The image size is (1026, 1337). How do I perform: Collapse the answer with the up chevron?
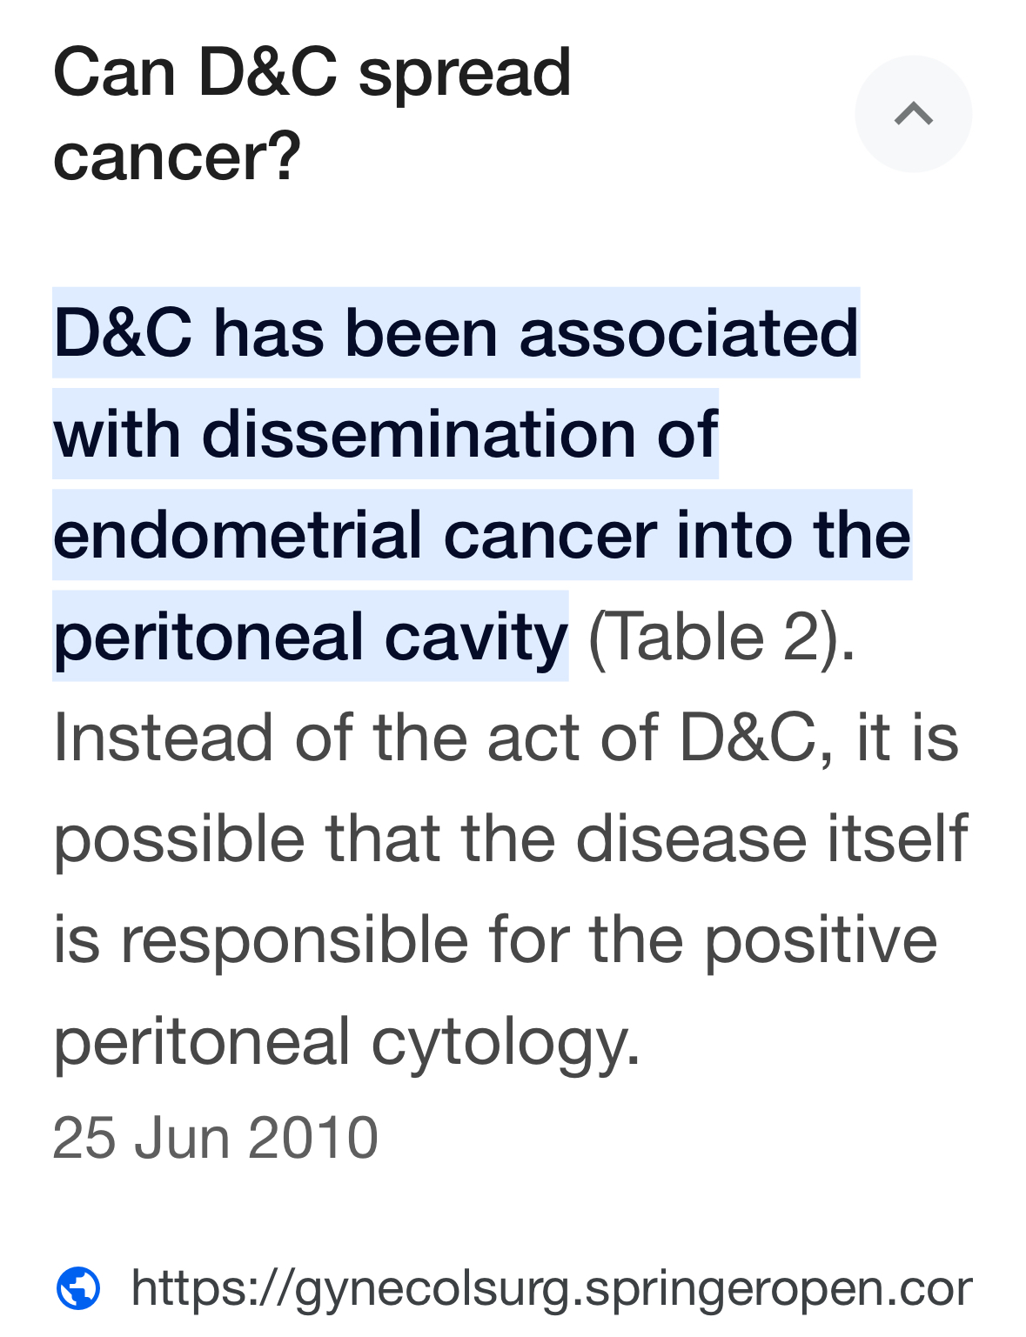point(913,114)
